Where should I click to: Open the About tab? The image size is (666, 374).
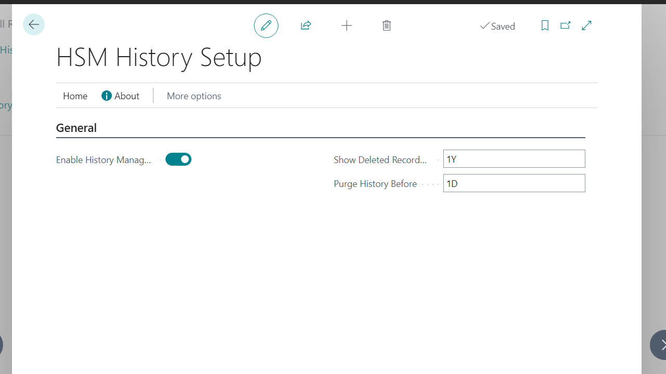(x=126, y=96)
